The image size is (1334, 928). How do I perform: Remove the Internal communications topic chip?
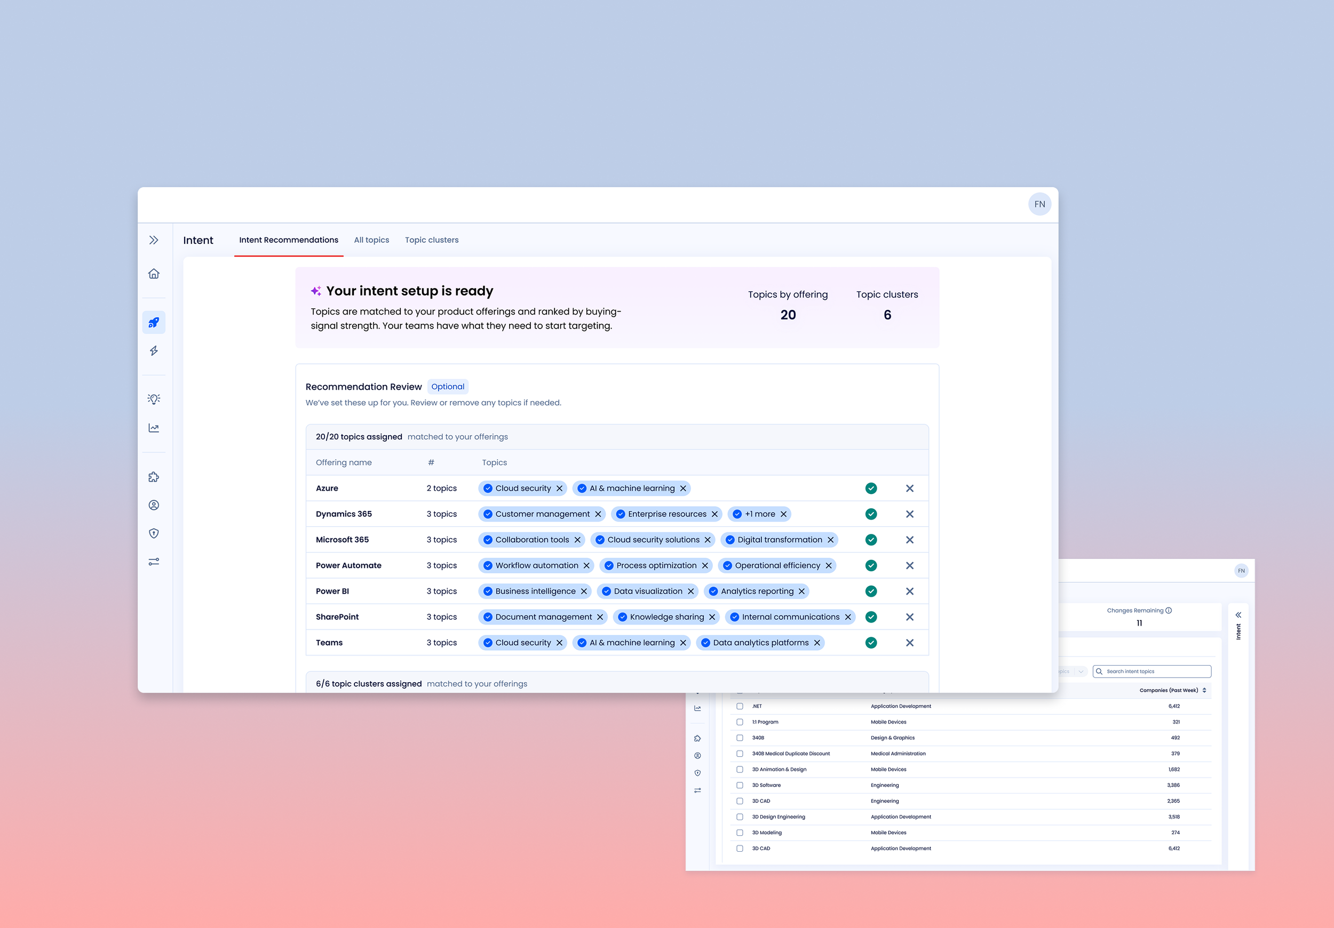tap(847, 617)
